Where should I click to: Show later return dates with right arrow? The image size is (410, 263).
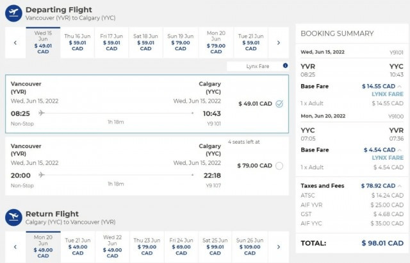278,247
